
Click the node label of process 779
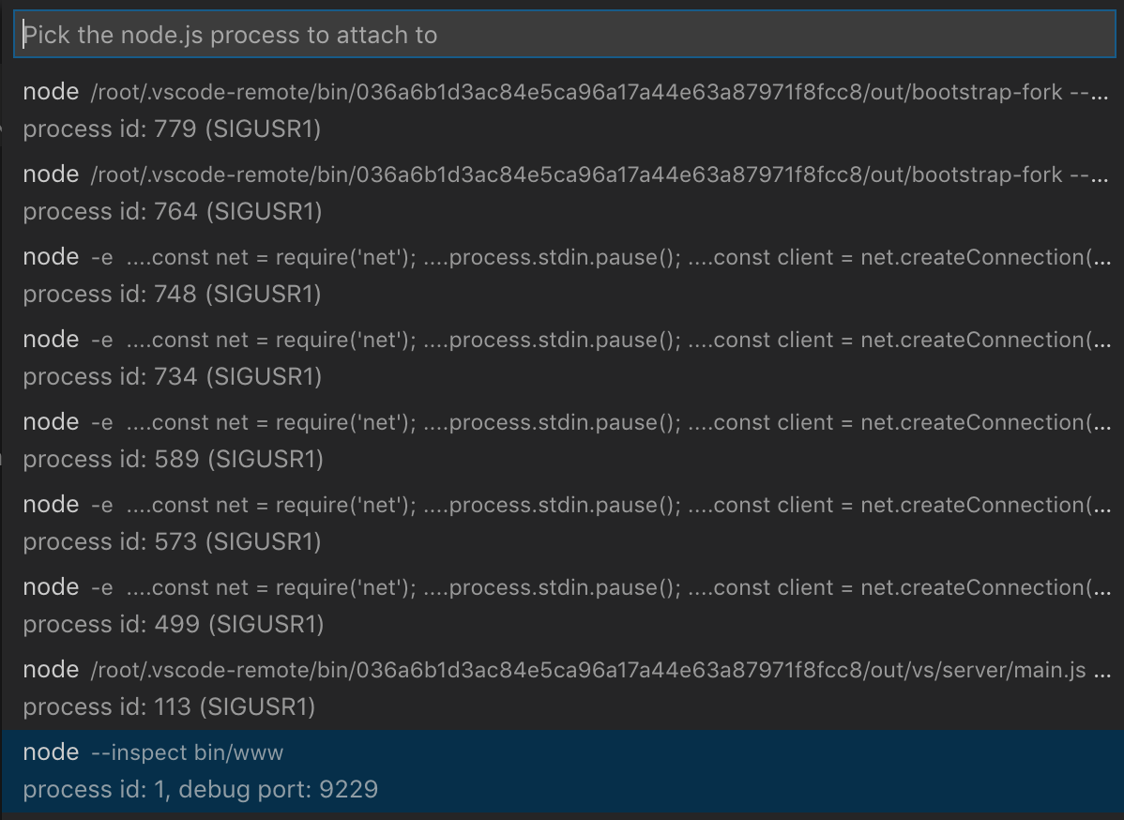click(50, 91)
